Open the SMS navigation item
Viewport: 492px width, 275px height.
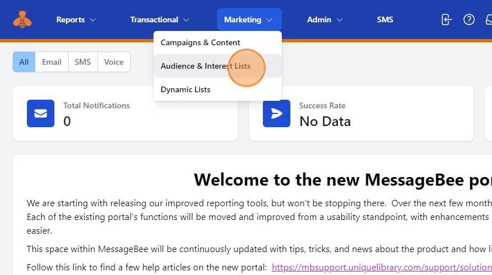[385, 19]
